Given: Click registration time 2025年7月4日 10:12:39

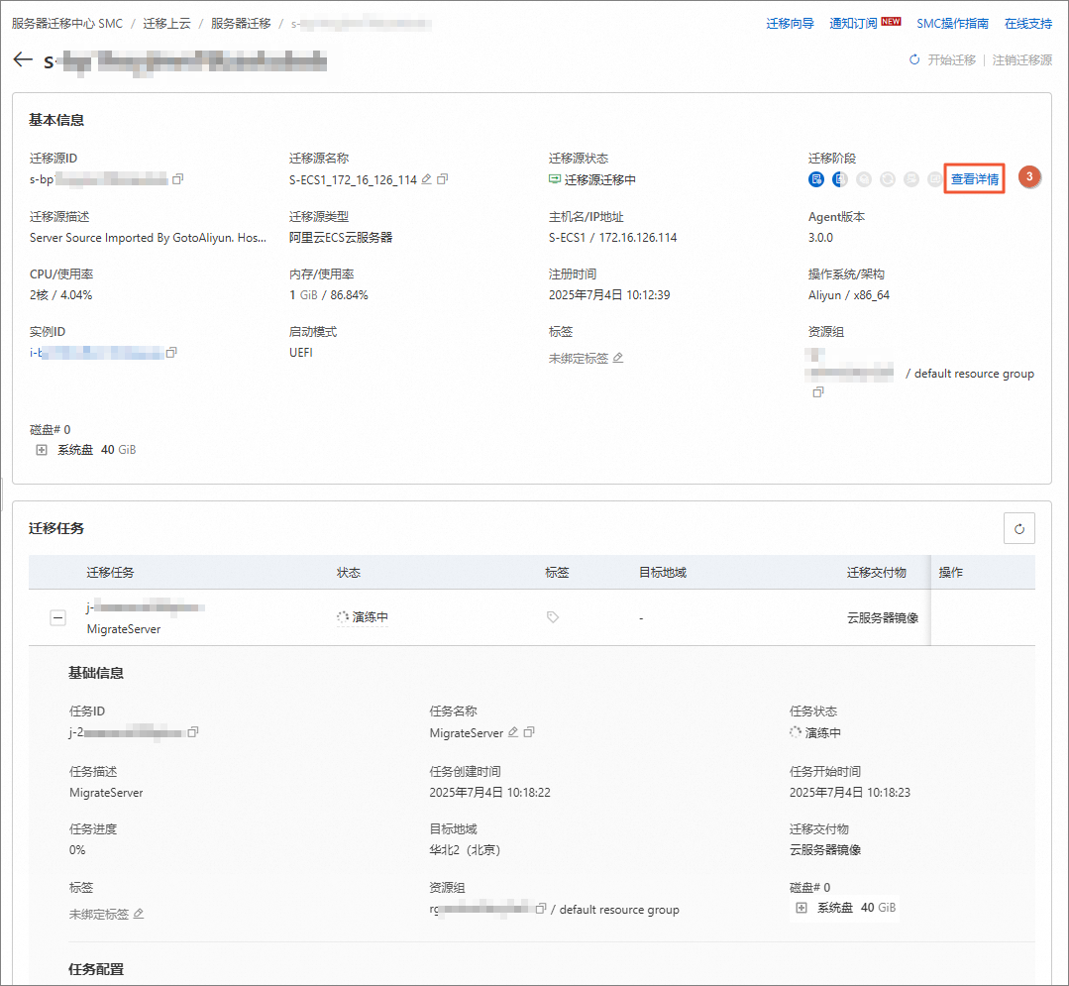Looking at the screenshot, I should tap(609, 295).
